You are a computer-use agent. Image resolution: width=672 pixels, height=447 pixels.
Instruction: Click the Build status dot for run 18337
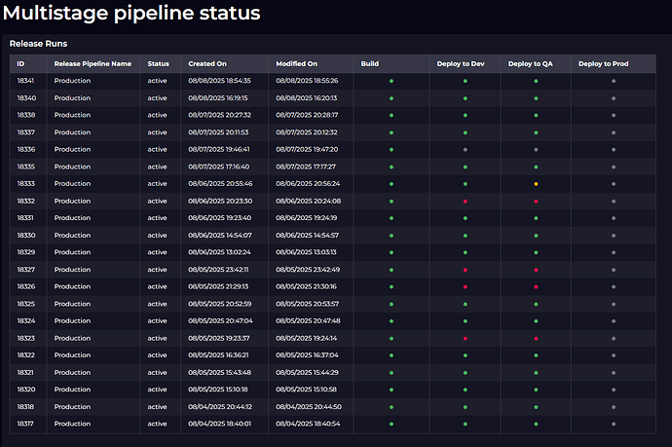392,132
